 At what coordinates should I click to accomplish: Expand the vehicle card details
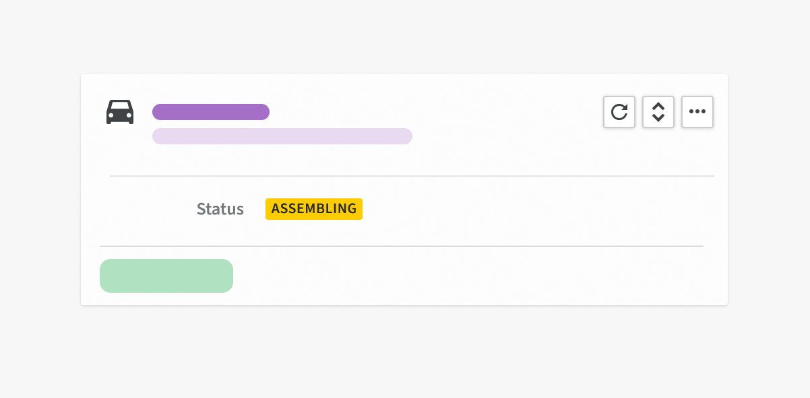pos(658,112)
